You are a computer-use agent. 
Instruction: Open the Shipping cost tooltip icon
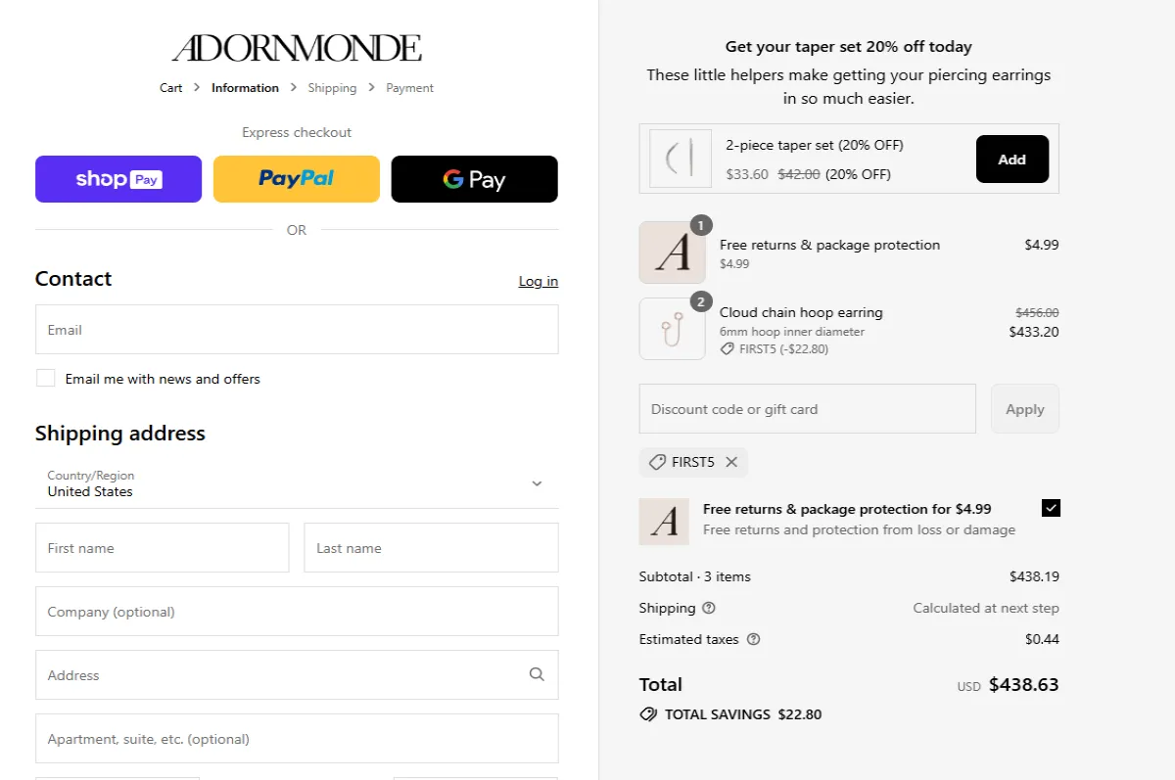(708, 608)
